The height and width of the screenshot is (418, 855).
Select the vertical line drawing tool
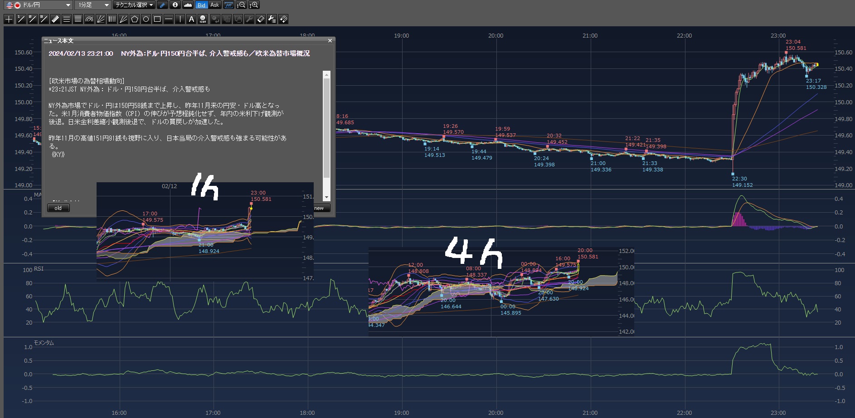pos(180,19)
